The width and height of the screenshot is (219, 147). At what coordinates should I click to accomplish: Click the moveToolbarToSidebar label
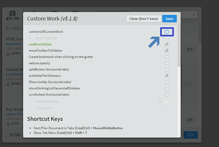[46, 50]
